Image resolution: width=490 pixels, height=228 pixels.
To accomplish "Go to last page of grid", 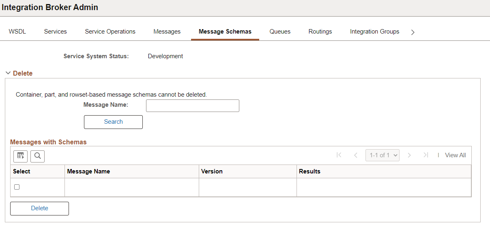I will click(426, 155).
